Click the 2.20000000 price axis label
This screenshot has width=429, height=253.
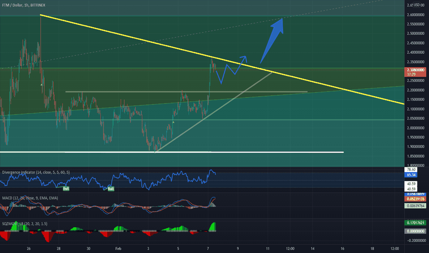[x=416, y=90]
